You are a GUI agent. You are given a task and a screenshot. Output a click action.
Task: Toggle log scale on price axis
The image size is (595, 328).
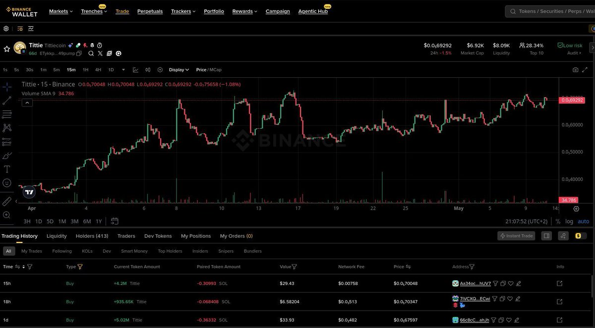click(569, 221)
